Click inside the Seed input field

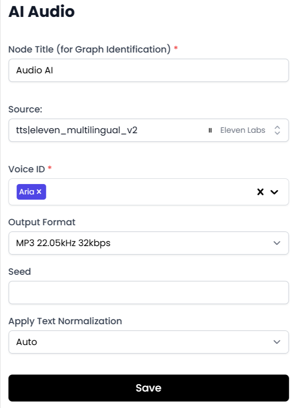coord(149,293)
